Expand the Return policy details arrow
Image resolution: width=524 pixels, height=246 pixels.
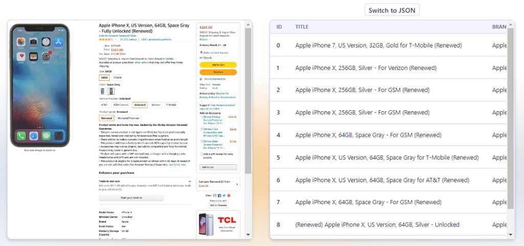point(202,101)
